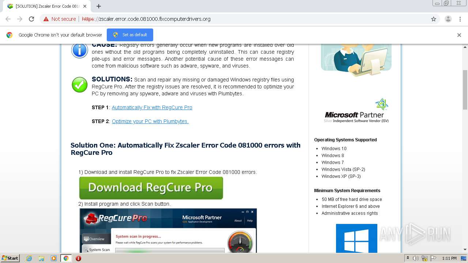Click the Windows 7 list item
The width and height of the screenshot is (468, 263).
point(333,163)
